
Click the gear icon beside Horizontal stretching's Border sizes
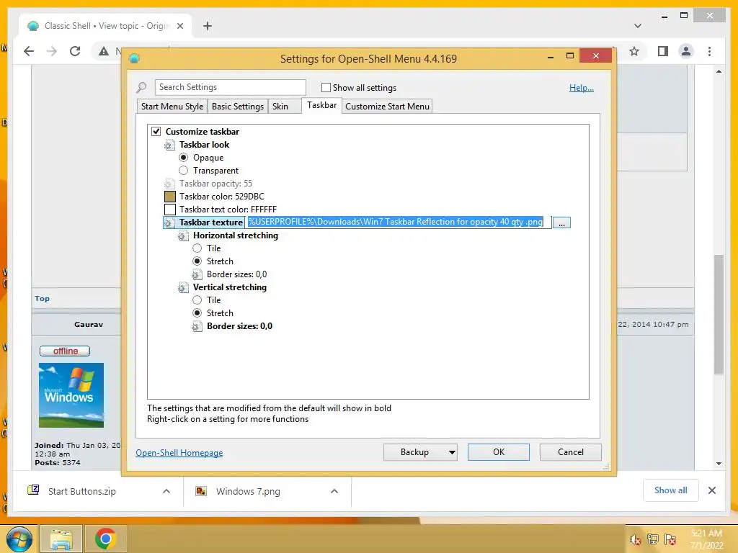coord(197,274)
